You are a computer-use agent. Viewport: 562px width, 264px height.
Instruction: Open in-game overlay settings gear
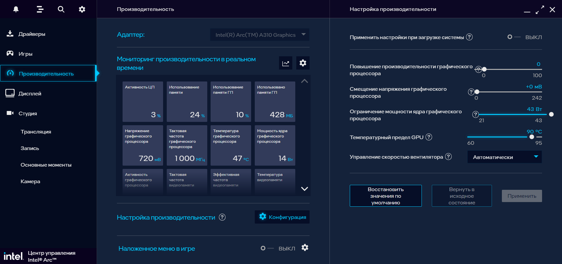coord(305,247)
